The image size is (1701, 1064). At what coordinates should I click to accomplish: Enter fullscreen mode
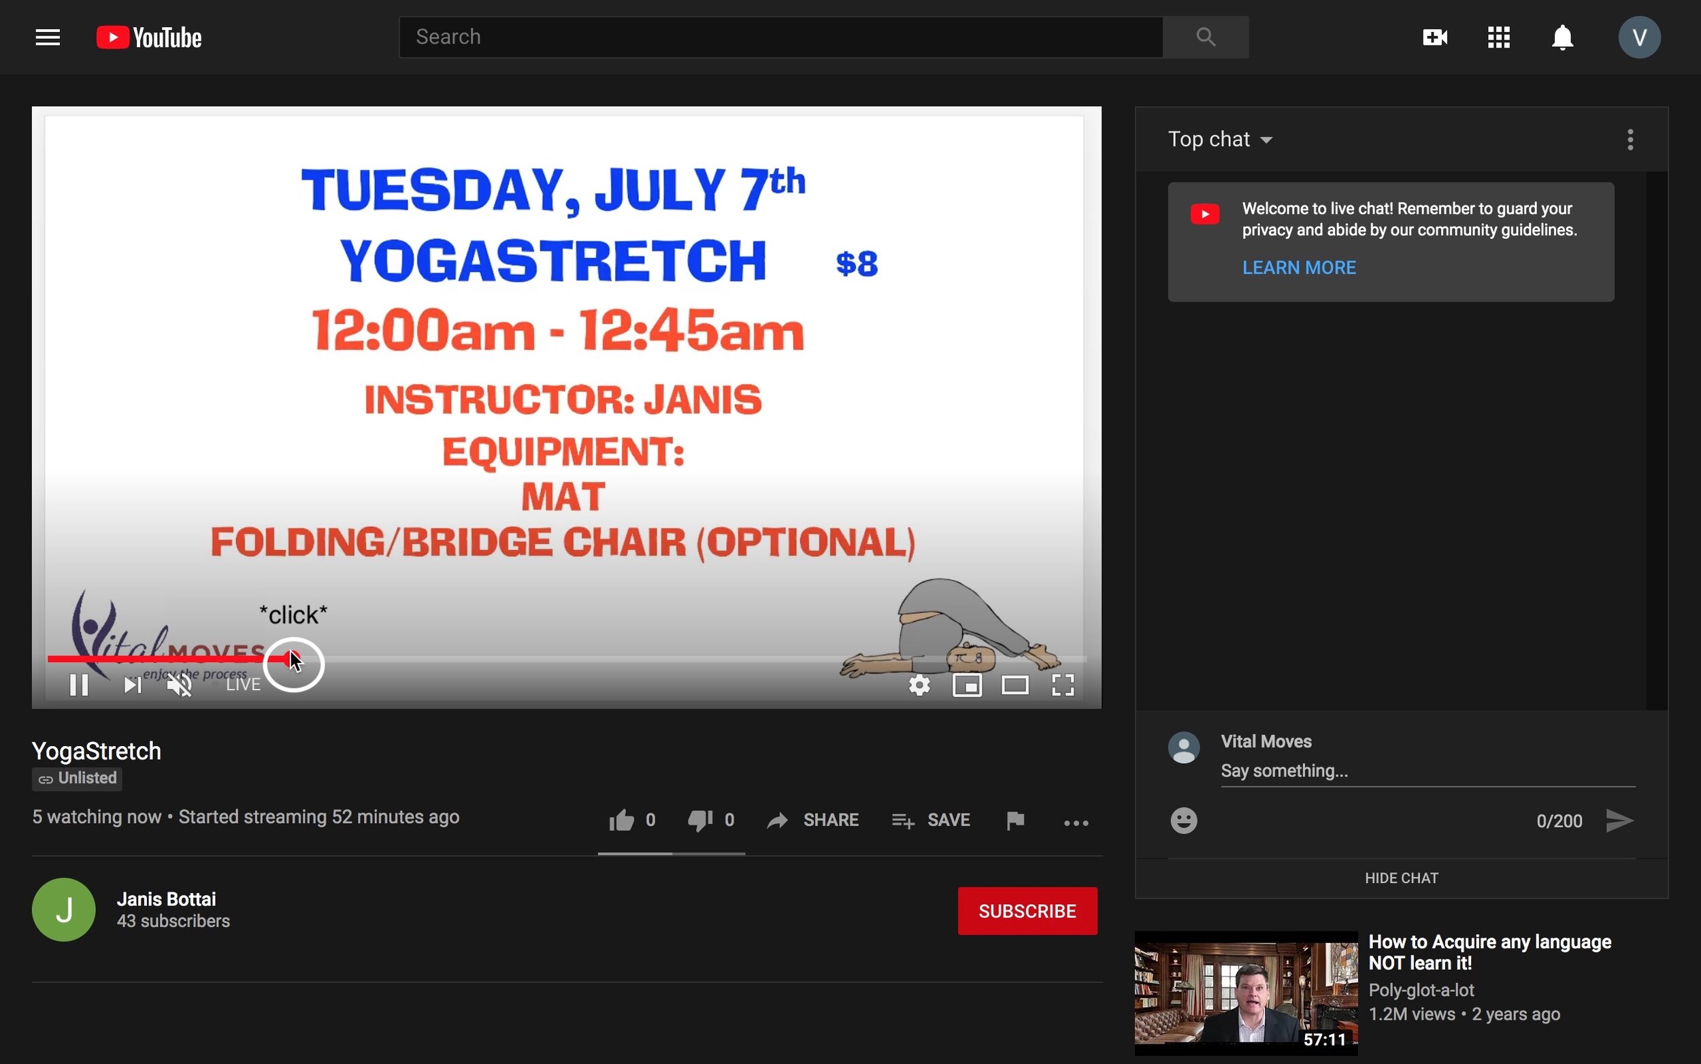point(1063,685)
